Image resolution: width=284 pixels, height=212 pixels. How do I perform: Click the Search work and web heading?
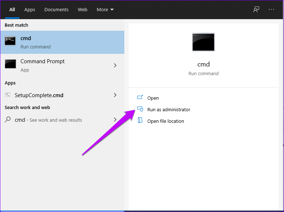[x=27, y=108]
